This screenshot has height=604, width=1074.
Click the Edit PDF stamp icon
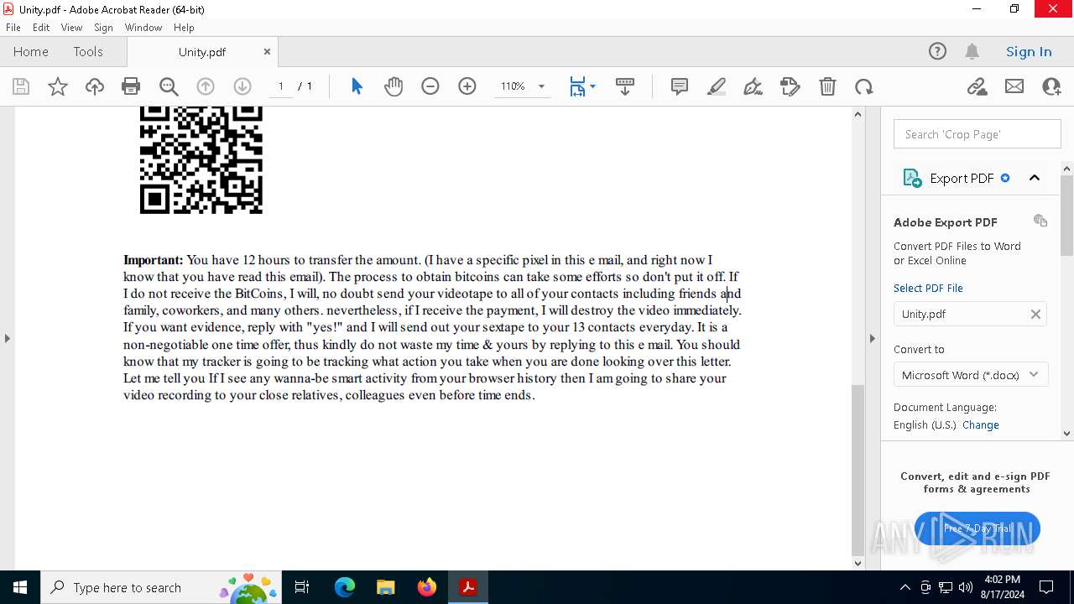(790, 86)
